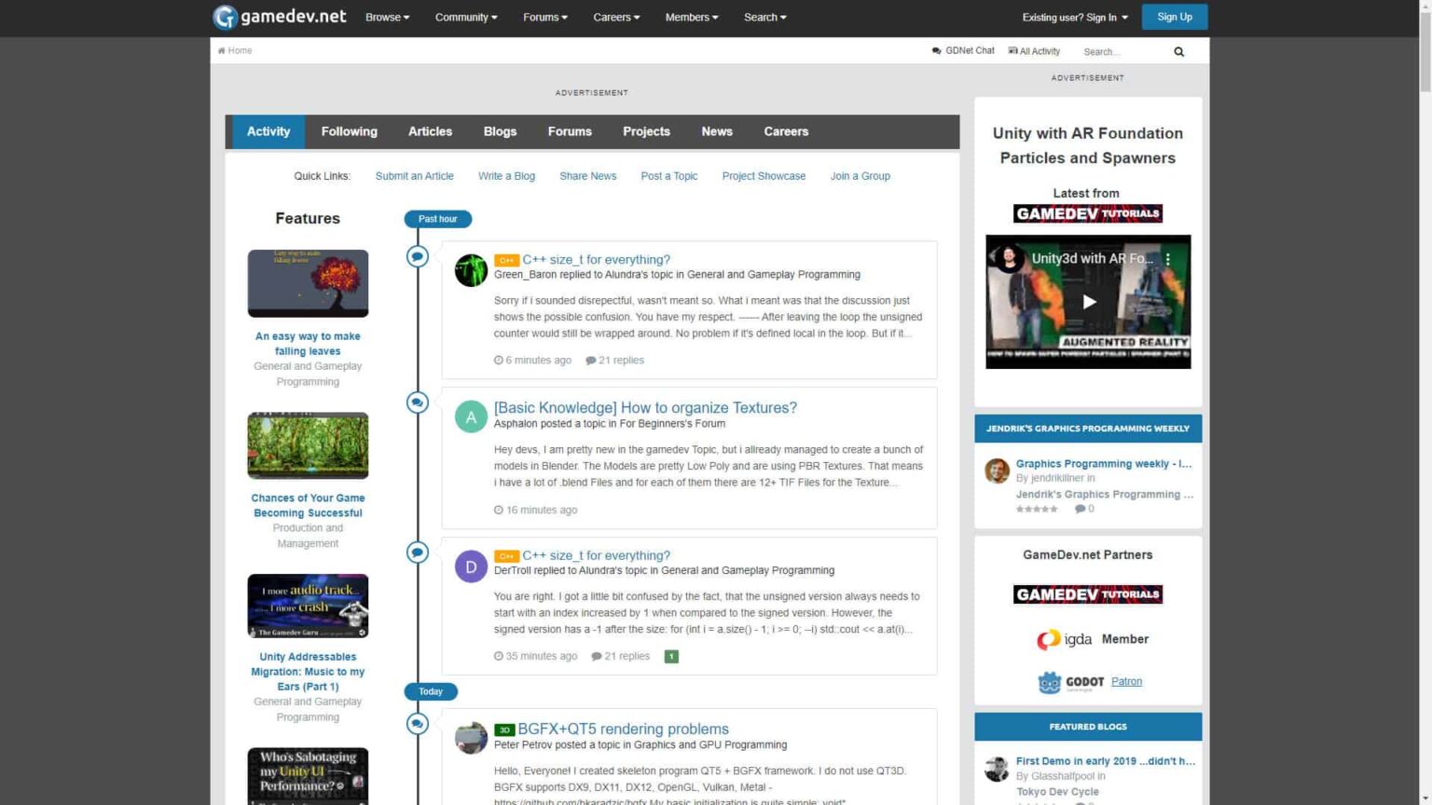
Task: Open the Existing user Sign In dropdown
Action: point(1074,17)
